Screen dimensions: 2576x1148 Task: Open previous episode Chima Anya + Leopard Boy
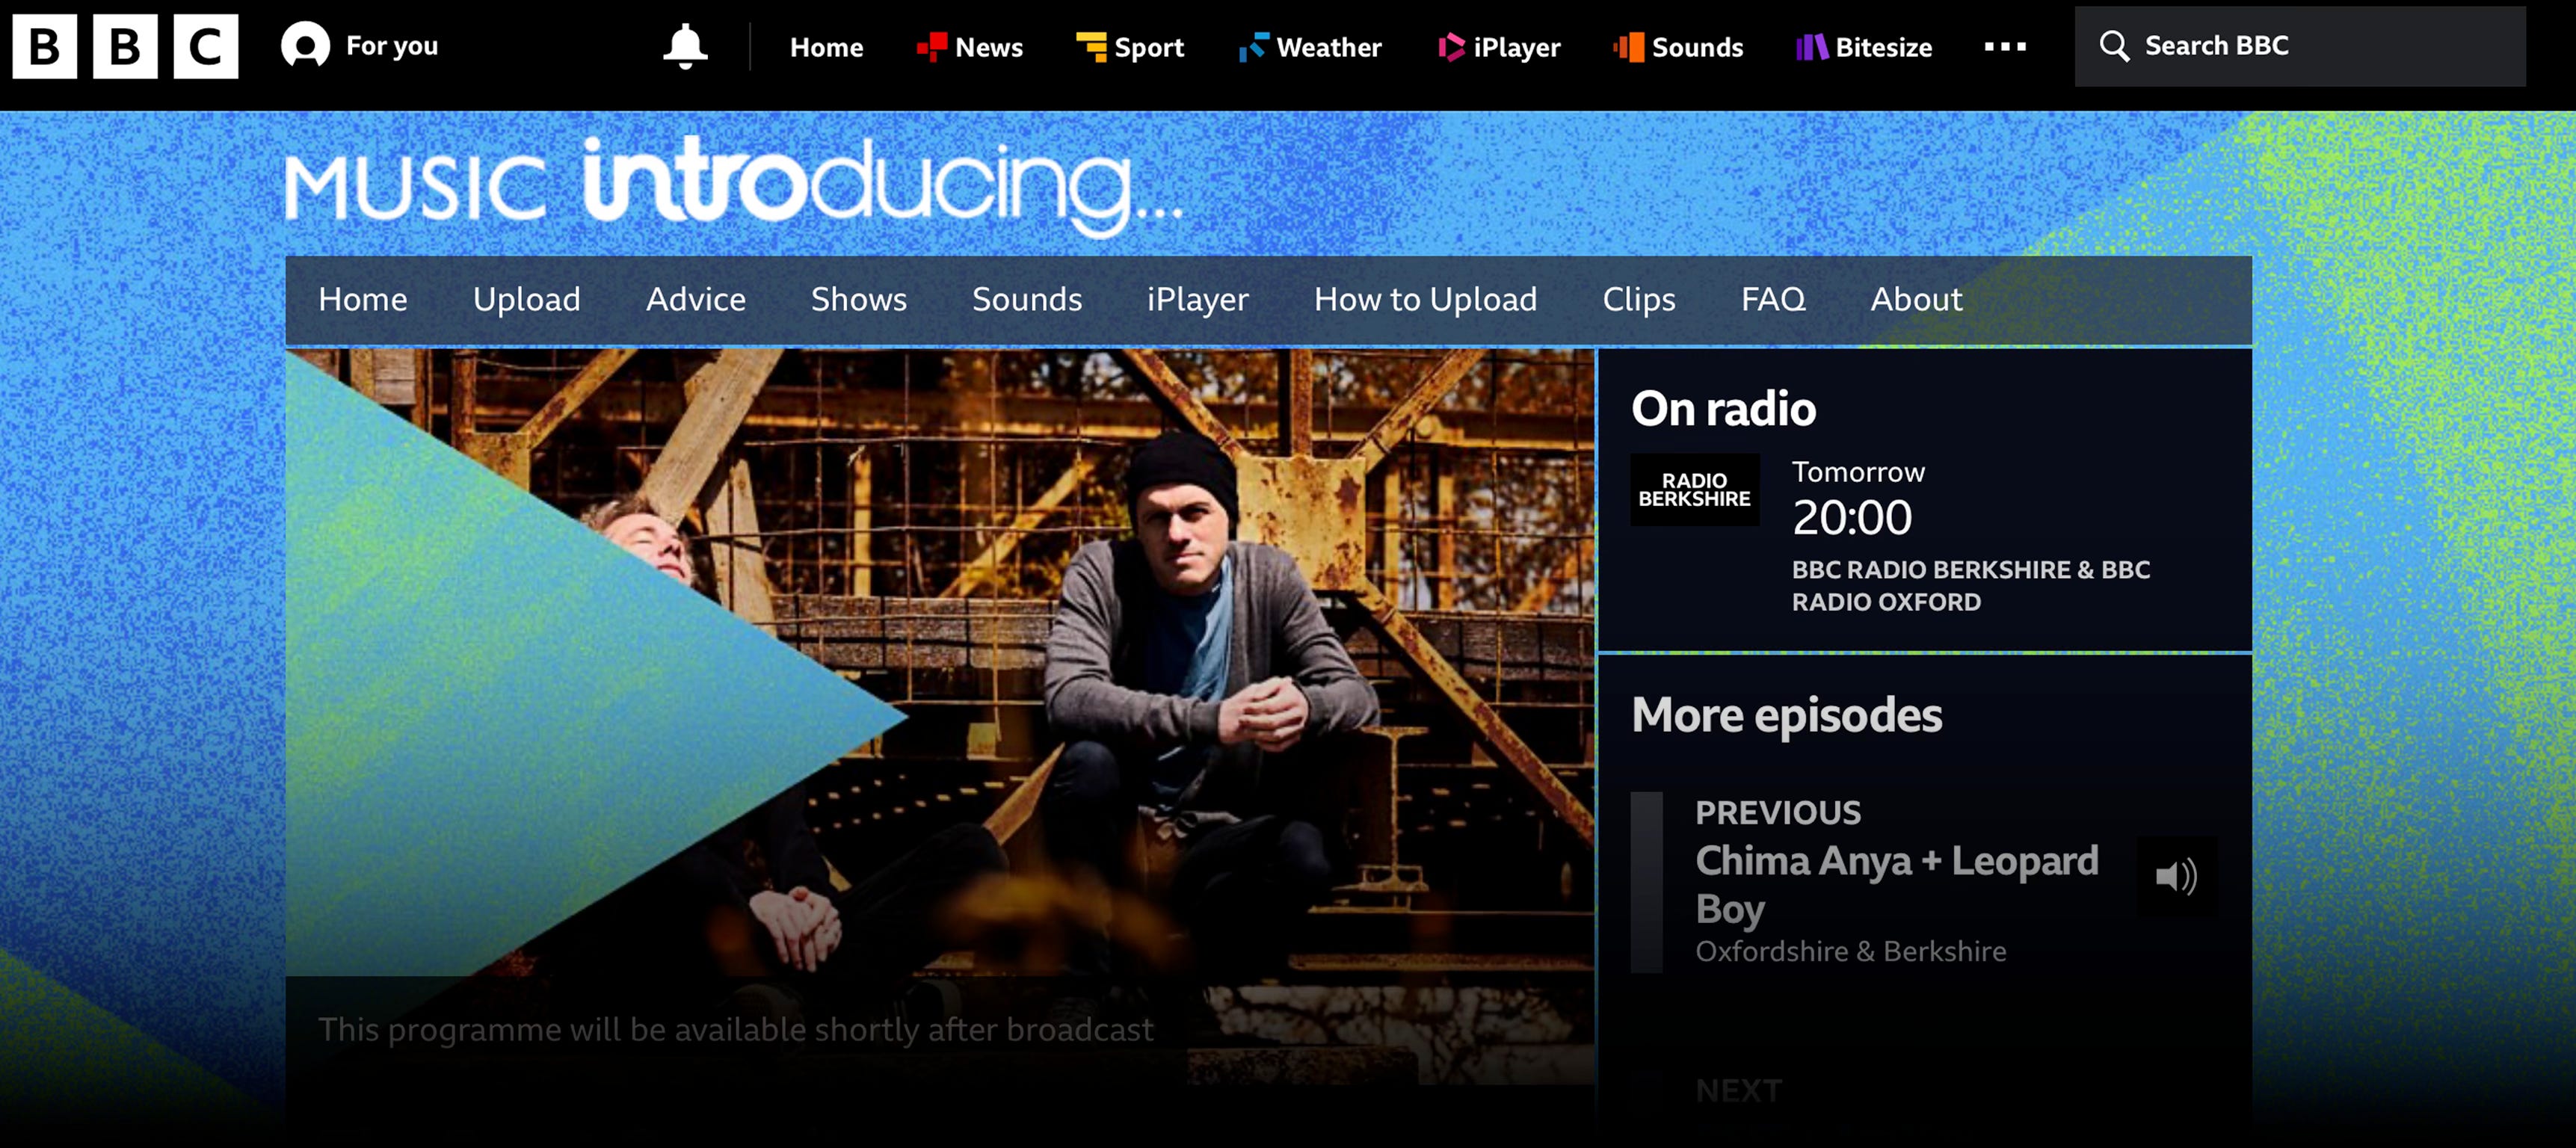[1896, 885]
